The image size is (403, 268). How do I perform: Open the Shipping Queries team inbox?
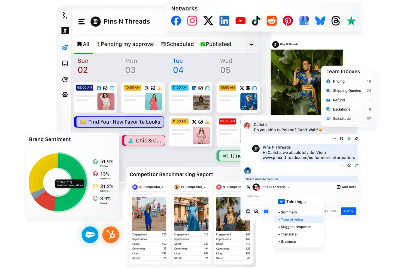[x=349, y=91]
